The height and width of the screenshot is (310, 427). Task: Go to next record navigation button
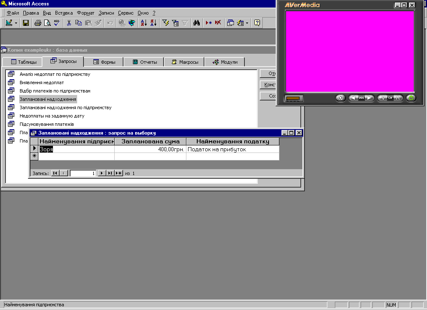102,173
